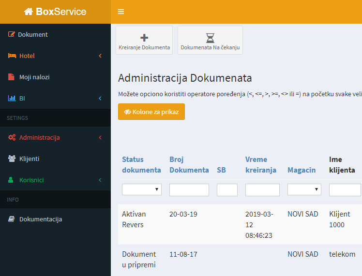Screen dimensions: 362x276
Task: Open the Administracija menu item
Action: [x=55, y=137]
